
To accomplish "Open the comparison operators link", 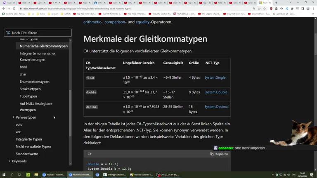I will pyautogui.click(x=115, y=22).
